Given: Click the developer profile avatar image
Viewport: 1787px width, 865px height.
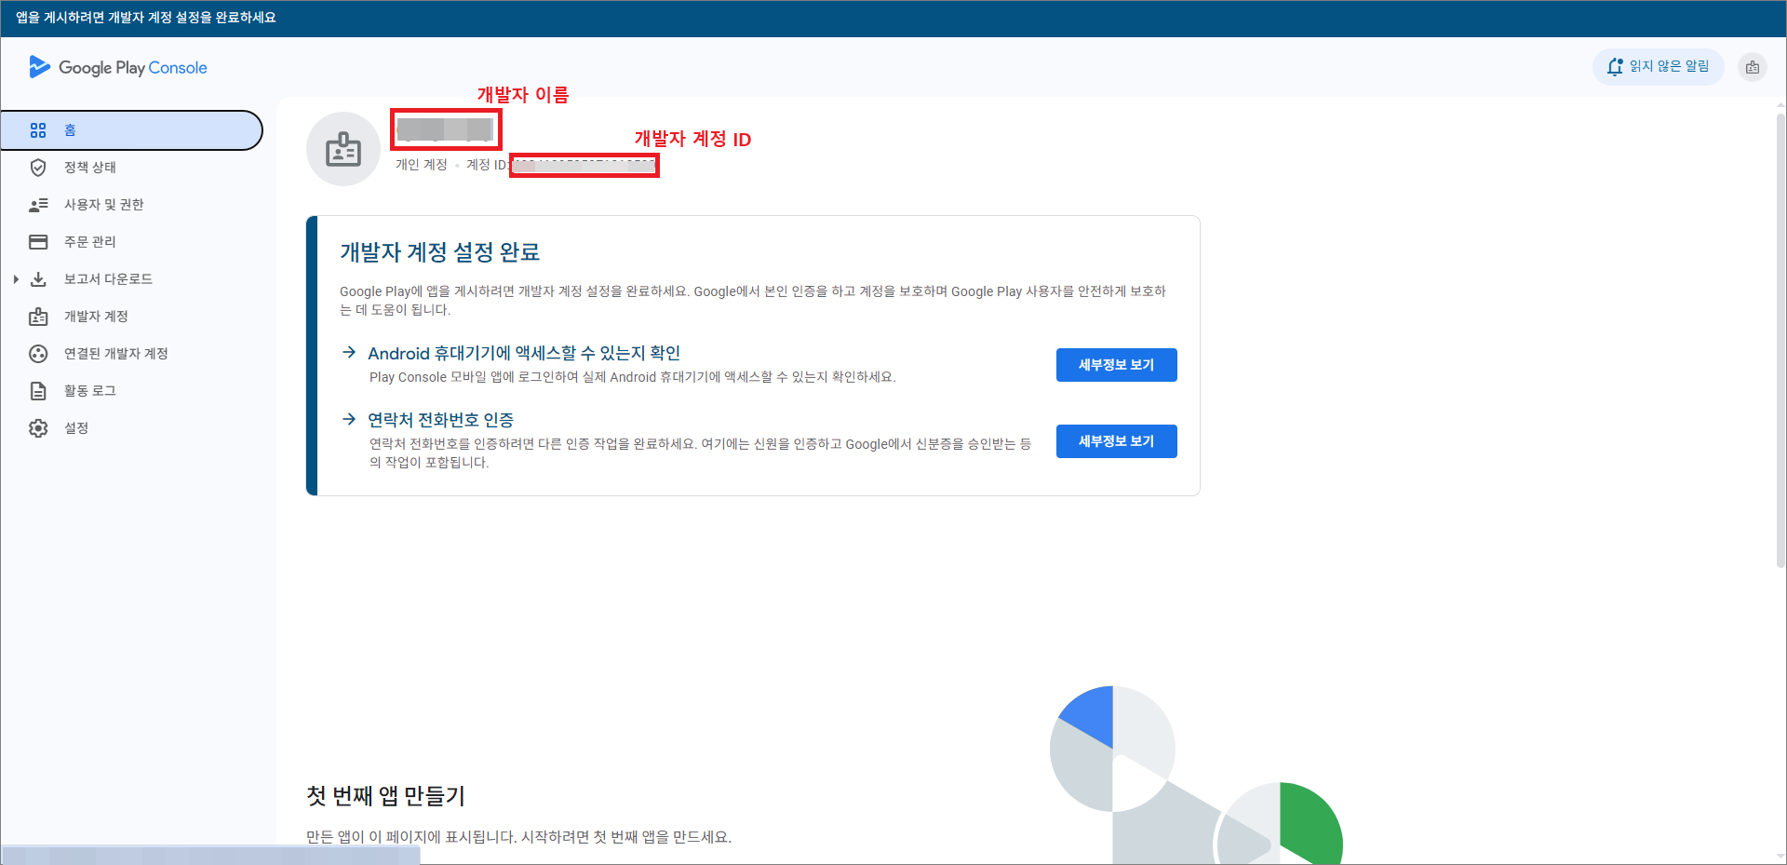Looking at the screenshot, I should (343, 149).
